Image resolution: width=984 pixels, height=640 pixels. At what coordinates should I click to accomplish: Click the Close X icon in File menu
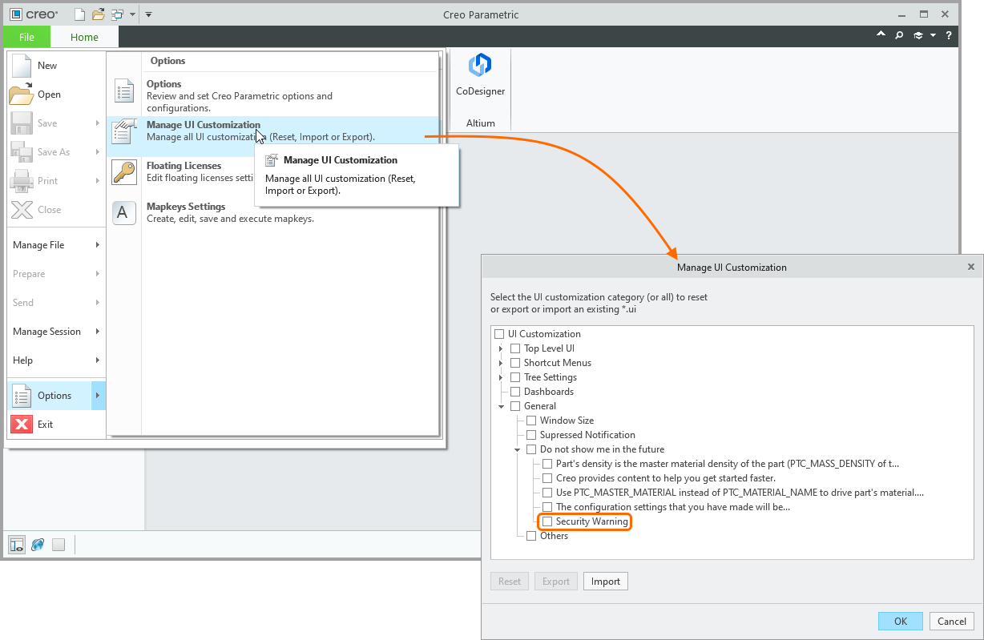tap(22, 210)
